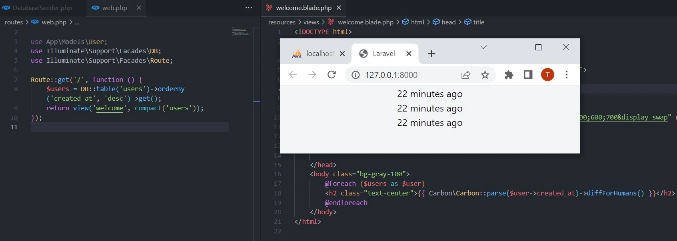Reload the Laravel page in browser

[332, 75]
